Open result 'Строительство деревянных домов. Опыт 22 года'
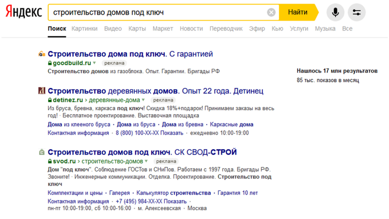The width and height of the screenshot is (389, 219). click(x=155, y=91)
